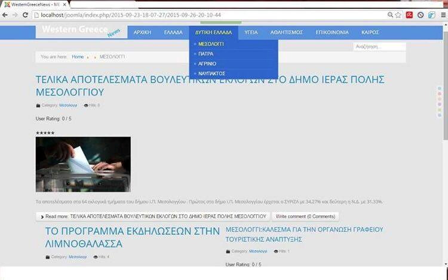Open the ΕΛΛΑΔΑ menu item
The image size is (448, 280).
173,33
